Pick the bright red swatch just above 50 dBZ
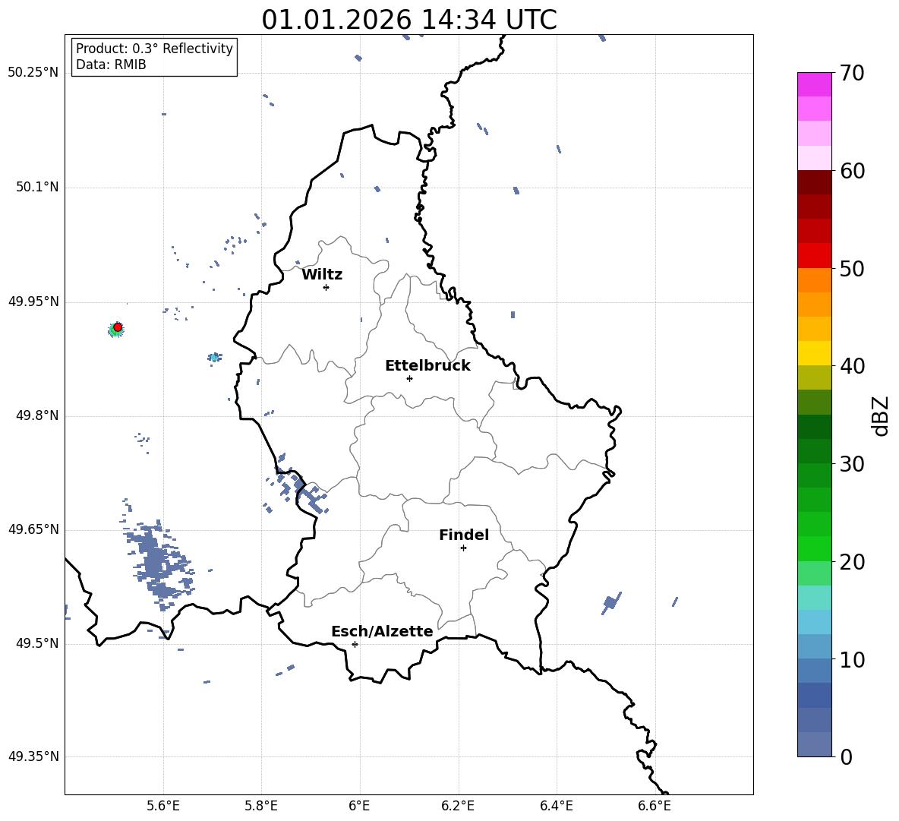 (x=814, y=256)
